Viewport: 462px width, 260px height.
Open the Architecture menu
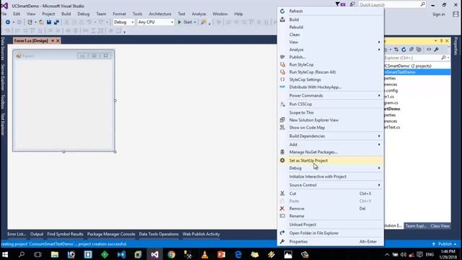click(x=160, y=14)
